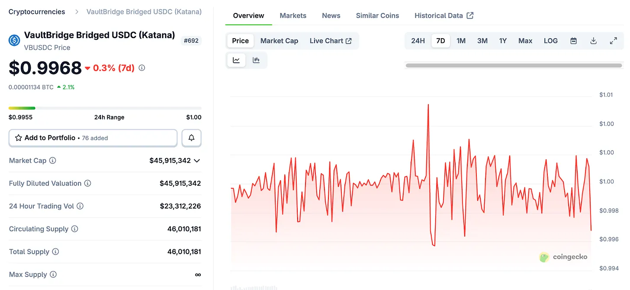Viewport: 630px width, 290px height.
Task: Switch chart to Market Cap
Action: click(279, 41)
